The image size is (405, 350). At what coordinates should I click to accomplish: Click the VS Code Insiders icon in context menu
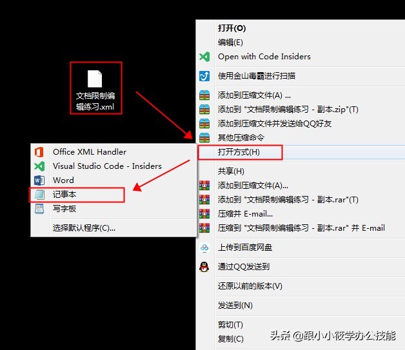[204, 57]
